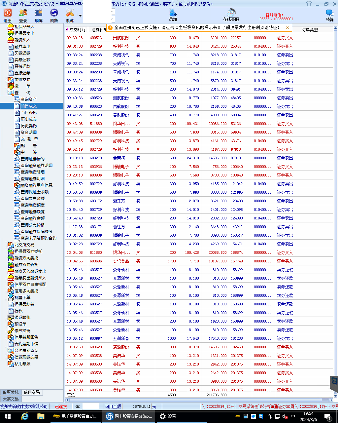The image size is (338, 423).
Task: Switch to 大宗交易 tab
Action: 11,399
